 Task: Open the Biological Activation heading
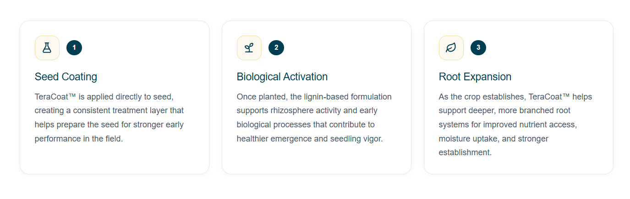pos(282,77)
